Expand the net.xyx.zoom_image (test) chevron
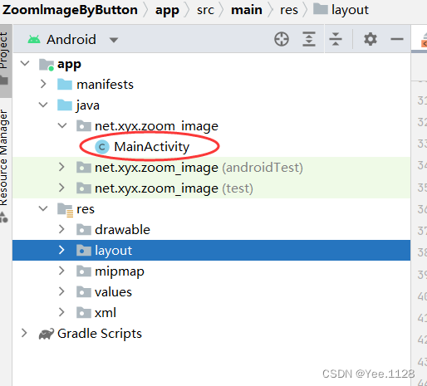The width and height of the screenshot is (427, 386). tap(61, 188)
